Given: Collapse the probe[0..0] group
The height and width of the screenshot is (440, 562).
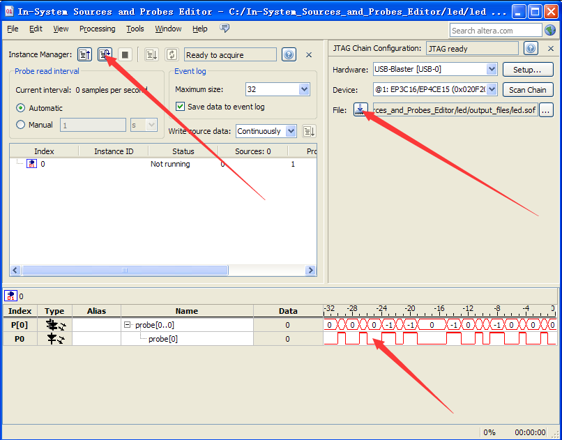Looking at the screenshot, I should tap(128, 325).
